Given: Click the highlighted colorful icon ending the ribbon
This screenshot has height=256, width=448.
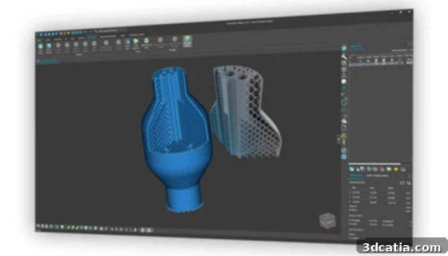Looking at the screenshot, I should click(x=188, y=41).
